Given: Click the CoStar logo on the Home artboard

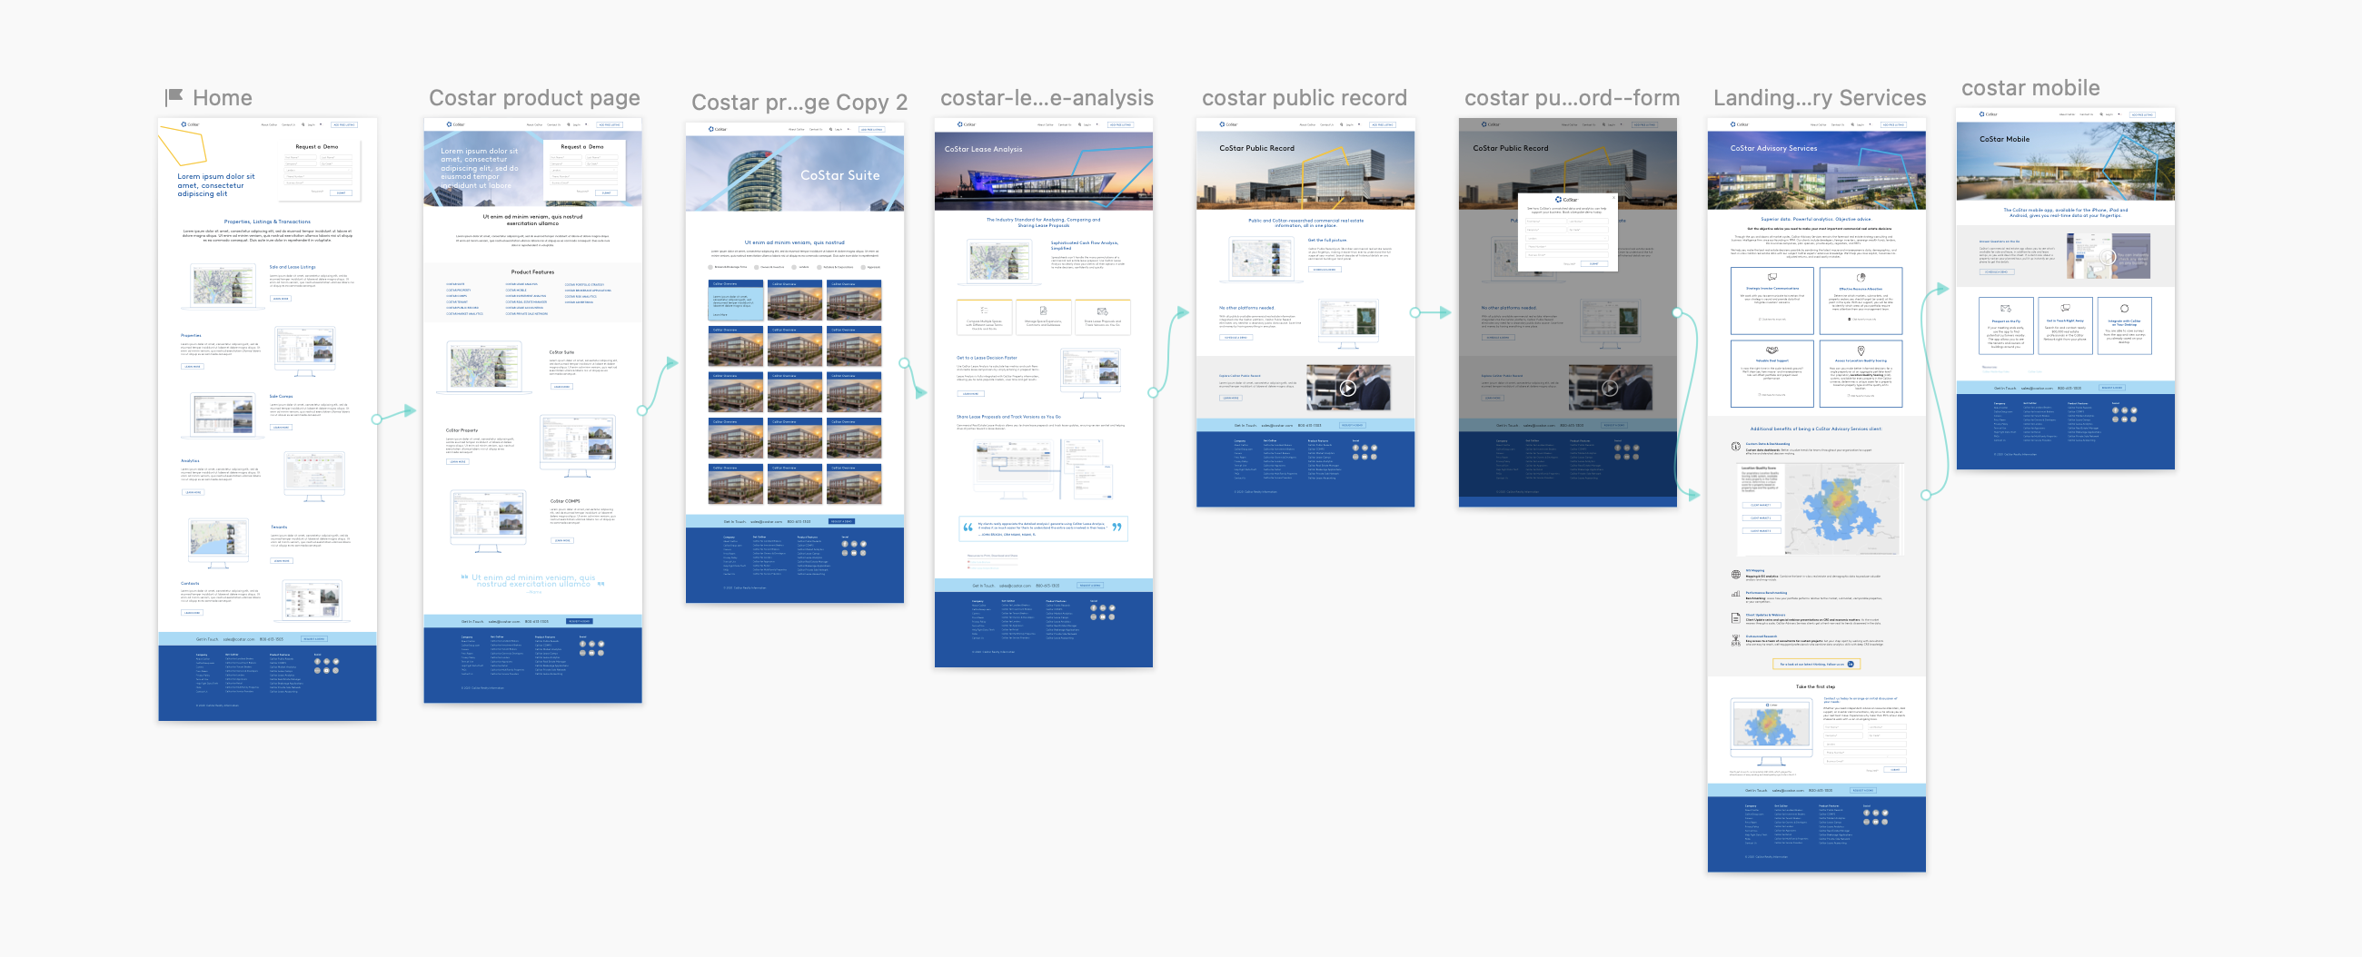Looking at the screenshot, I should coord(191,124).
